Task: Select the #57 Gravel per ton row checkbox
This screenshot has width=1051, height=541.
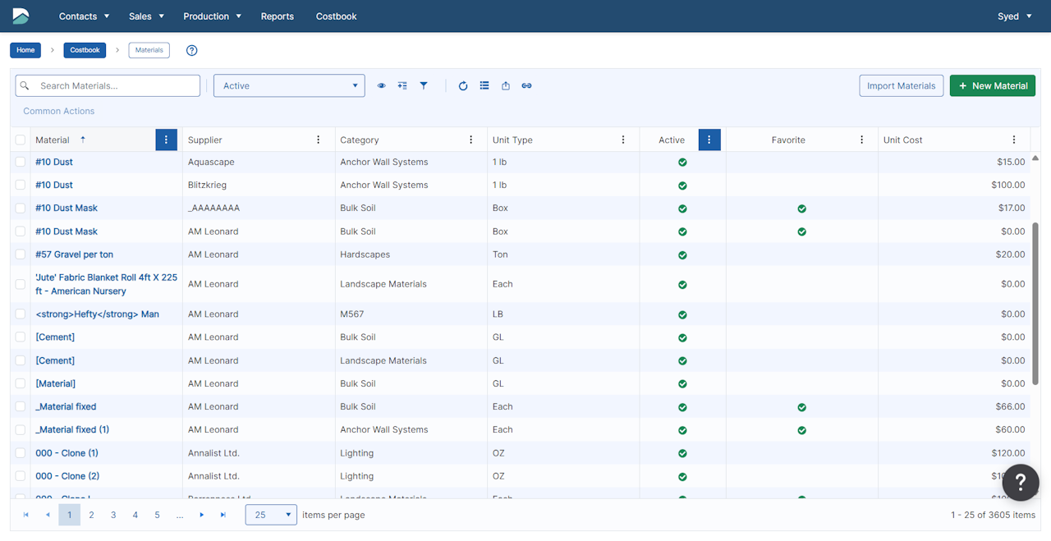Action: click(x=21, y=254)
